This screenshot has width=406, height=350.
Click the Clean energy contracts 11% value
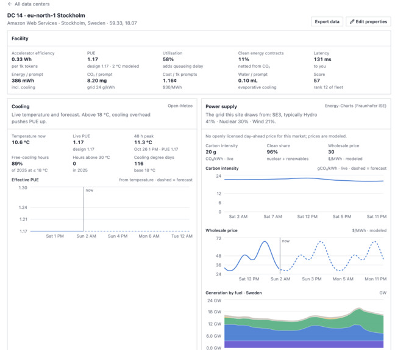pos(243,59)
